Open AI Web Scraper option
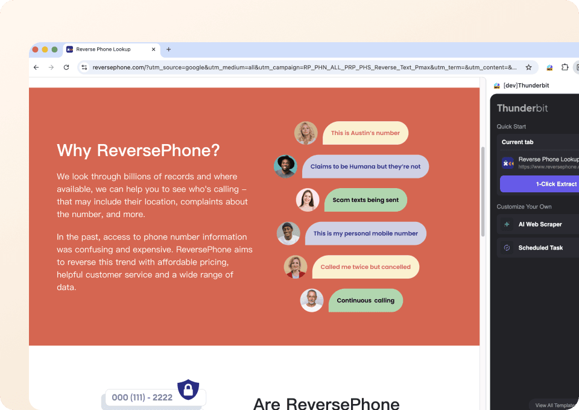579x410 pixels. 538,224
